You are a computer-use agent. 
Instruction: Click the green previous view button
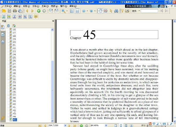(x=39, y=11)
